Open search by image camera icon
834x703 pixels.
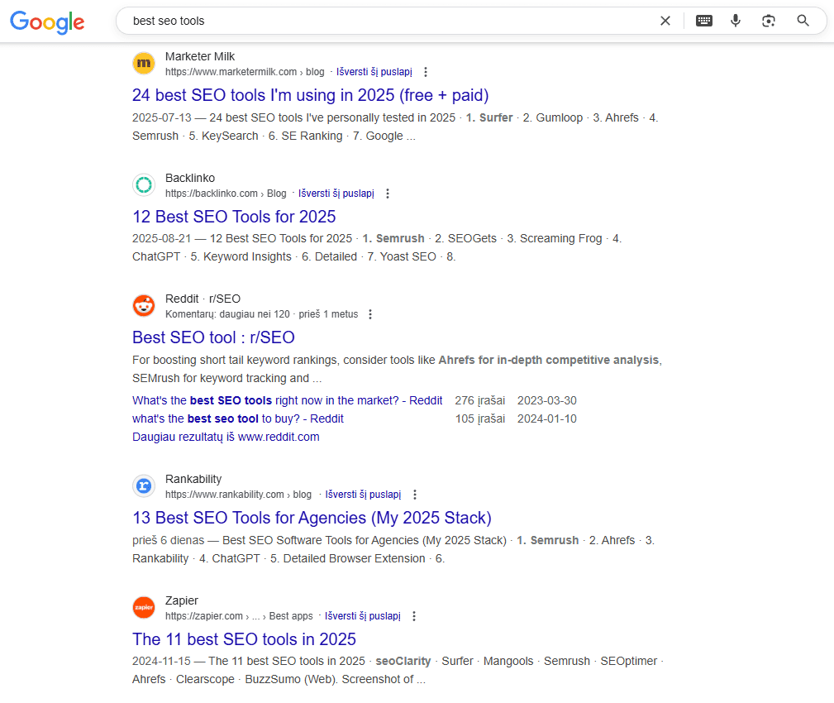pos(768,21)
